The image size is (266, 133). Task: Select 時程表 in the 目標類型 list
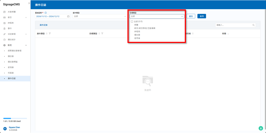[x=137, y=32]
